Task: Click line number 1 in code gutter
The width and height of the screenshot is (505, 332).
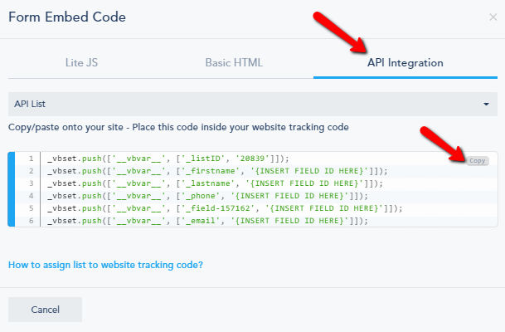Action: pos(30,158)
